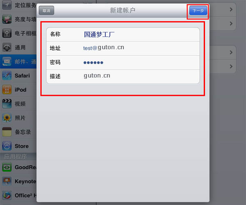Image resolution: width=246 pixels, height=205 pixels.
Task: Open the Notes (备忘录) icon
Action: (x=7, y=132)
